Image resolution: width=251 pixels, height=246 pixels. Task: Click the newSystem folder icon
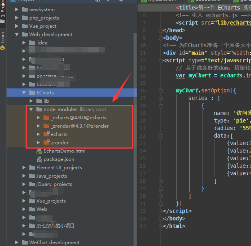pyautogui.click(x=25, y=9)
